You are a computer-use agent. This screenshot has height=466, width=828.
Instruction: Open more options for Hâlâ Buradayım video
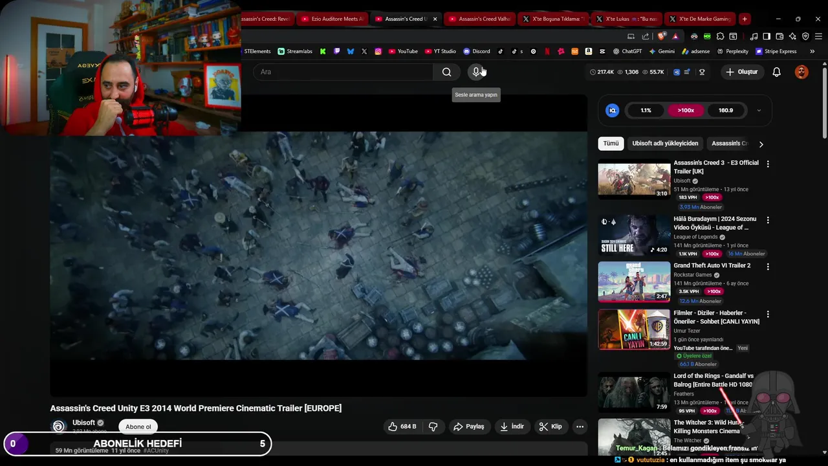click(x=768, y=221)
